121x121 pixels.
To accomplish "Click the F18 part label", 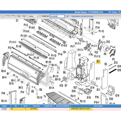I will click(x=3, y=93).
